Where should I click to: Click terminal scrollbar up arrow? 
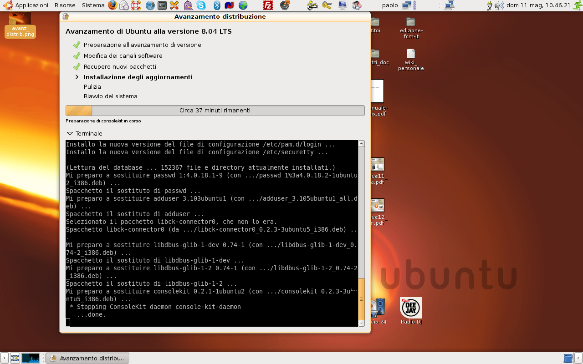(x=361, y=144)
